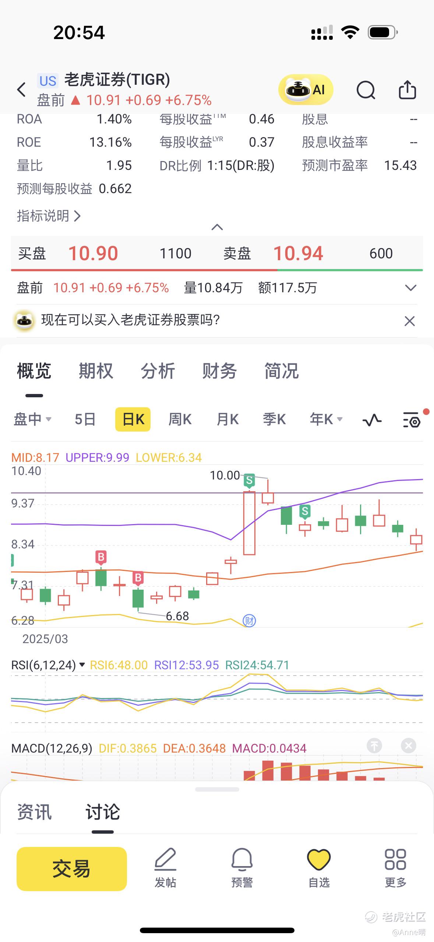This screenshot has height=942, width=434.
Task: Move the MACD panel up
Action: tap(374, 746)
